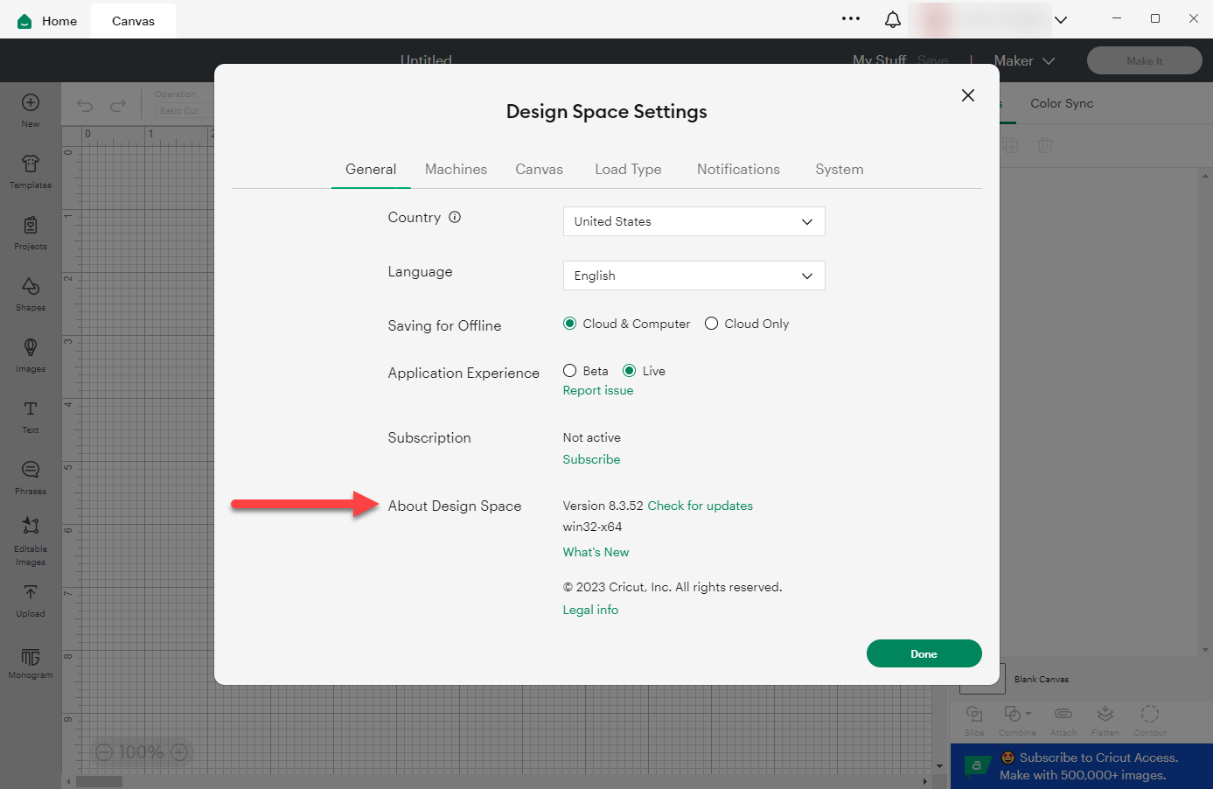Choose the Beta application experience
1213x789 pixels.
(570, 371)
